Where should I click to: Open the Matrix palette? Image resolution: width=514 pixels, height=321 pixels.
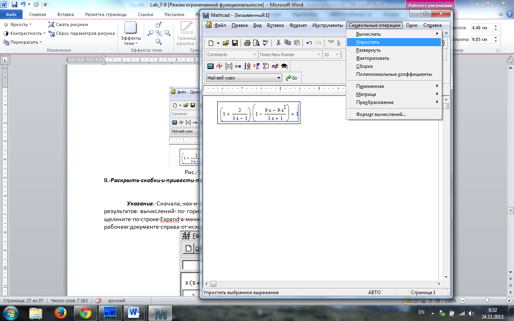pyautogui.click(x=229, y=66)
